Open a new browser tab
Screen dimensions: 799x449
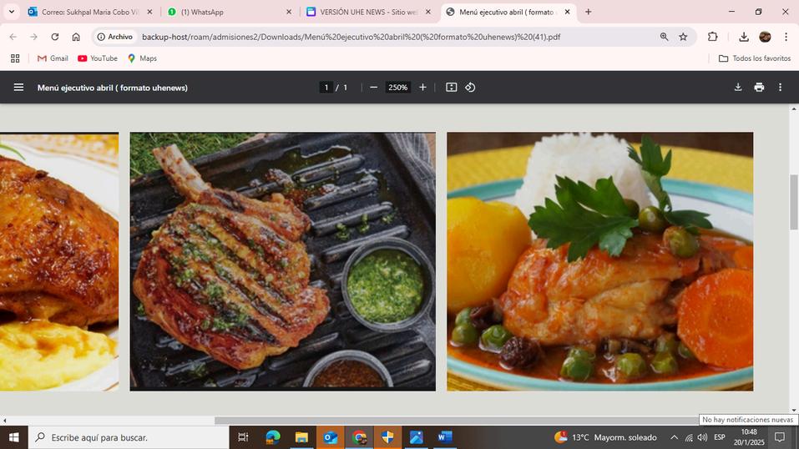[588, 12]
